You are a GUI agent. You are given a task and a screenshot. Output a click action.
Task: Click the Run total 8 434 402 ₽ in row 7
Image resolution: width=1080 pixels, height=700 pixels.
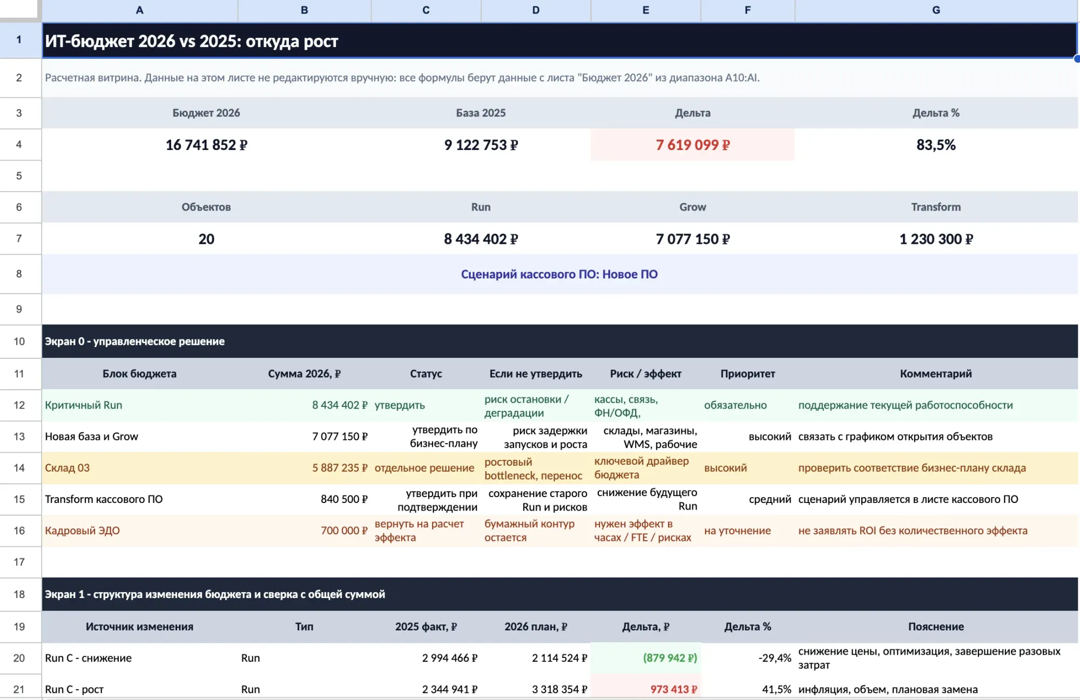click(x=481, y=239)
